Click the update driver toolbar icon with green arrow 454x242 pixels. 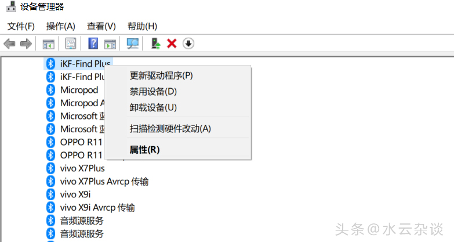pos(156,44)
